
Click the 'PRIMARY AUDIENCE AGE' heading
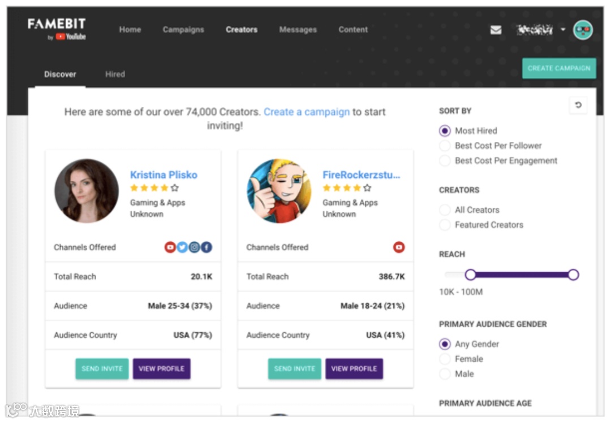pyautogui.click(x=485, y=403)
